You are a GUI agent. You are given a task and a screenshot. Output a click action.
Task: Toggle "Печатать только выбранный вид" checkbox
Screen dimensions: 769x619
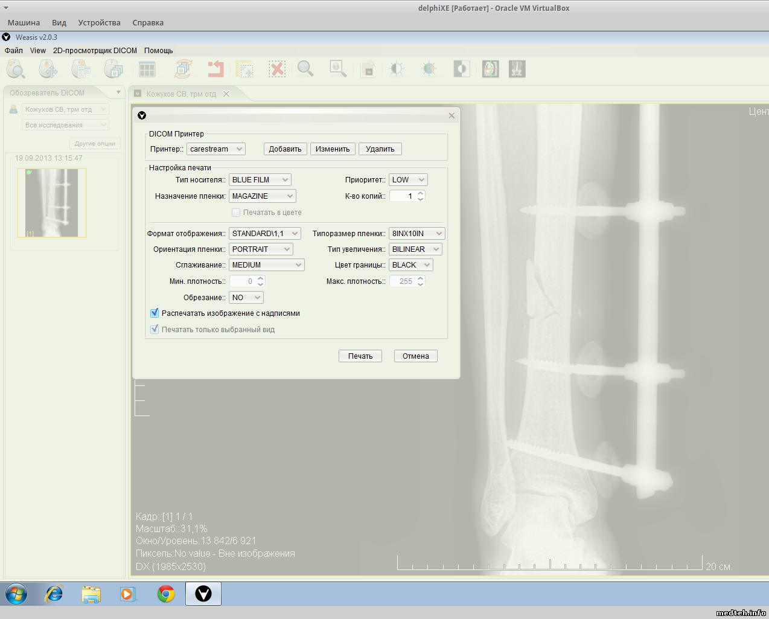pyautogui.click(x=155, y=330)
